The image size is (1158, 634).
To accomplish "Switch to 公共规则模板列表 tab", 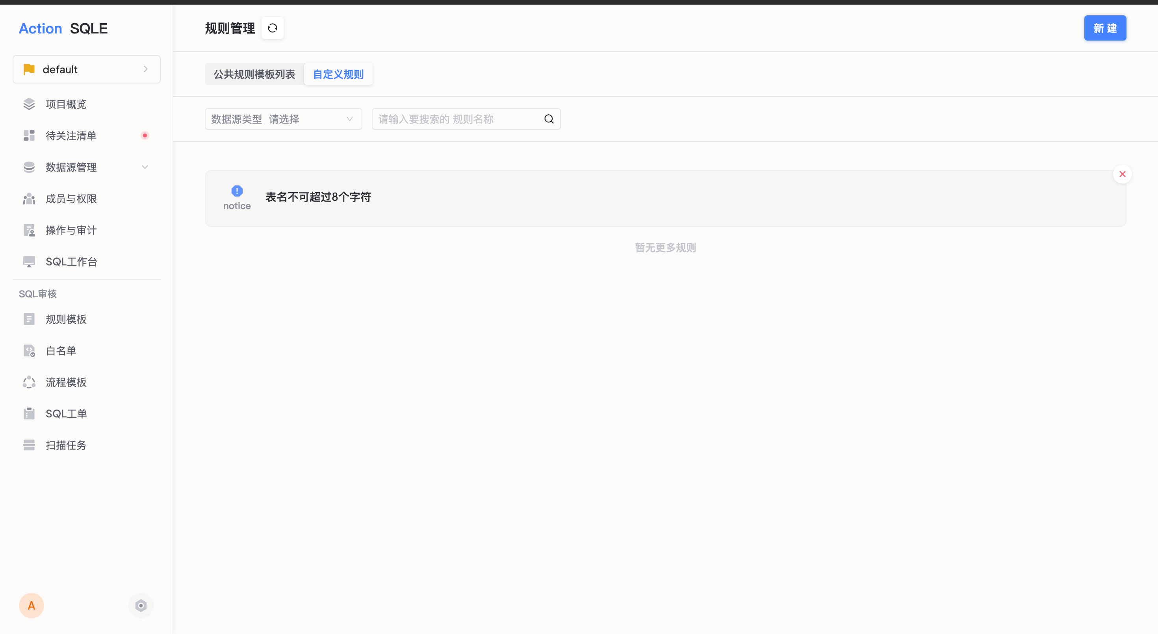I will point(254,74).
